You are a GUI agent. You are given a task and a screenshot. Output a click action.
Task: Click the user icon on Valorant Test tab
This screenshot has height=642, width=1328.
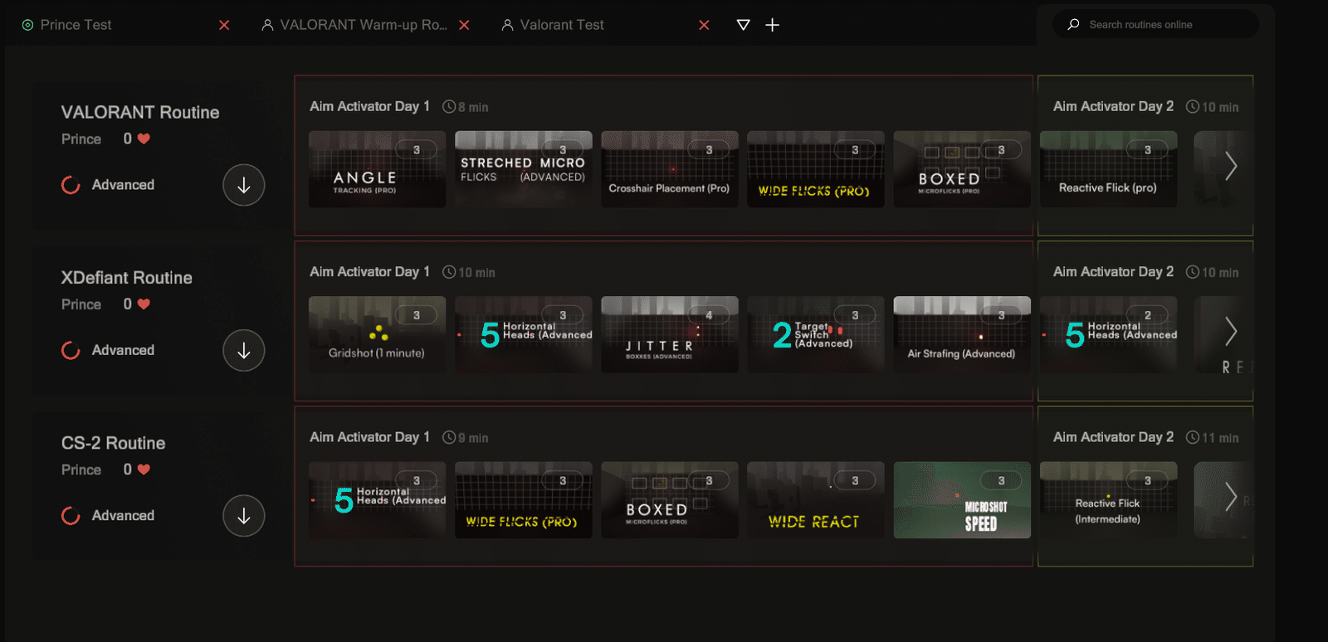507,25
